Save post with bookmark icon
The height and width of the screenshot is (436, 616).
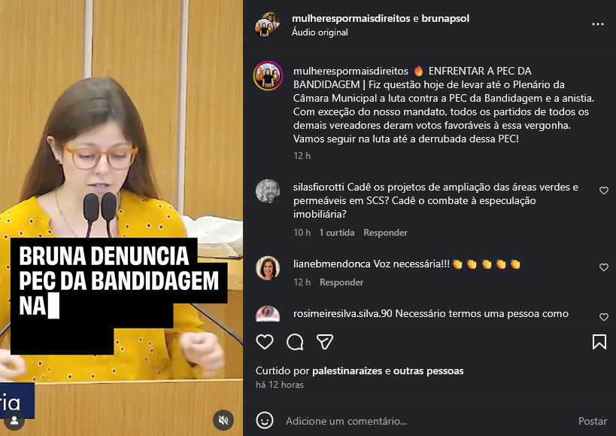[x=599, y=342]
